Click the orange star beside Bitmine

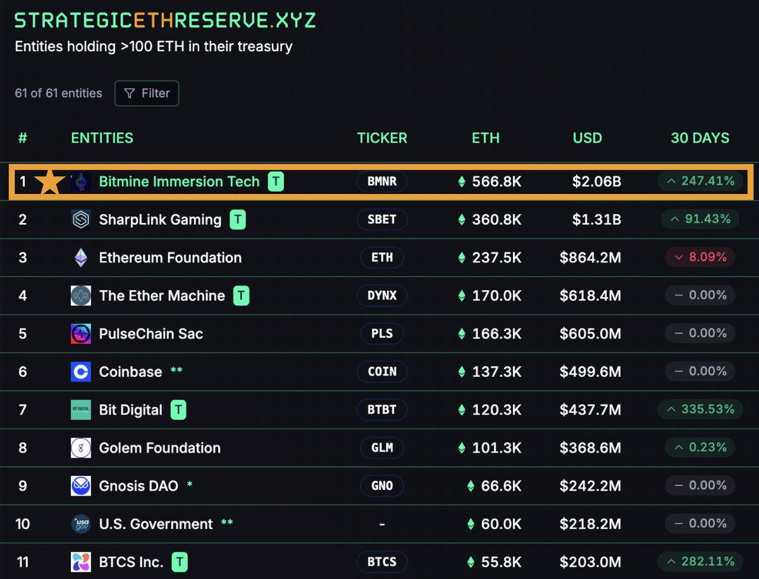49,182
